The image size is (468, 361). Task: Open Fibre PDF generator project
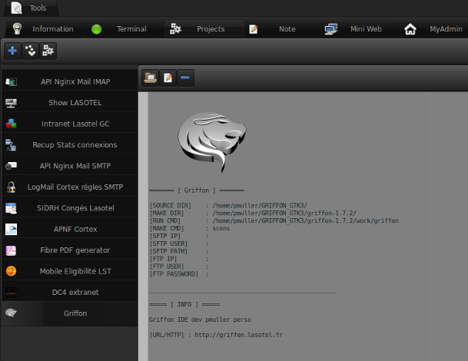(70, 250)
